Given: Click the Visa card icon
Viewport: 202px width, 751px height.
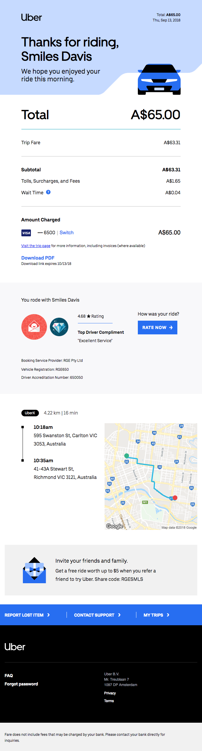Looking at the screenshot, I should pyautogui.click(x=26, y=233).
